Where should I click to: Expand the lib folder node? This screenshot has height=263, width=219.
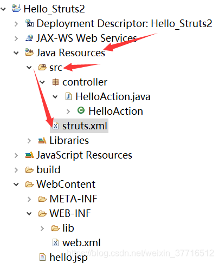pyautogui.click(x=42, y=228)
